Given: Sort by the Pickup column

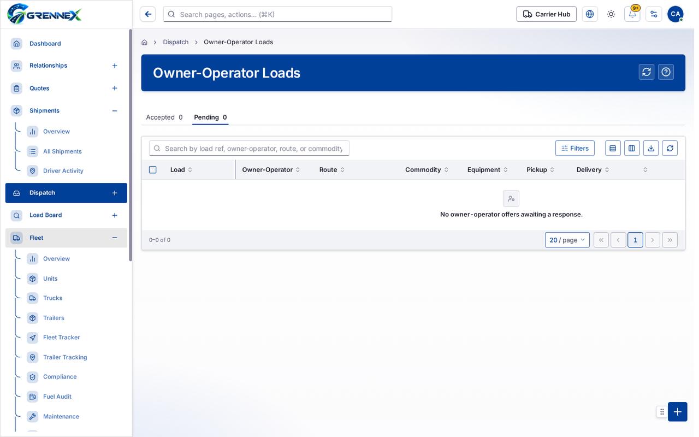Looking at the screenshot, I should click(x=540, y=170).
